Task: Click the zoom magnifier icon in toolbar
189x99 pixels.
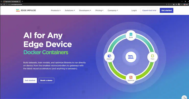Action: click(167, 4)
